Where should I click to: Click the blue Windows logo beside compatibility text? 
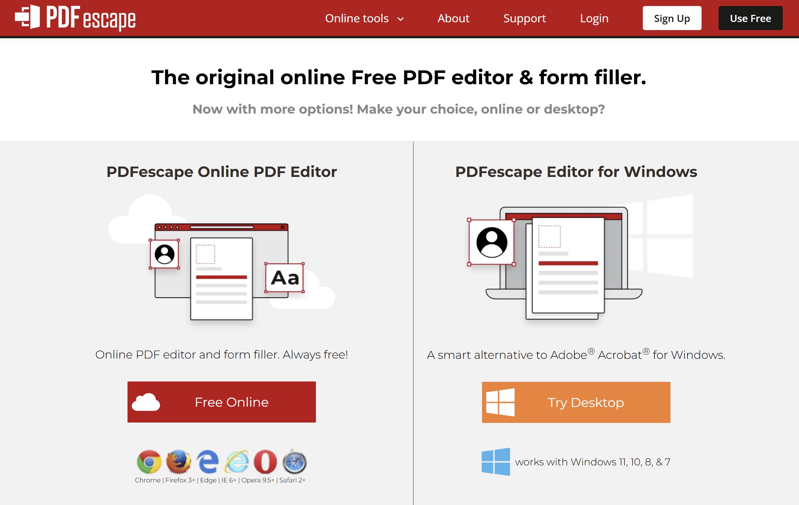[x=496, y=462]
